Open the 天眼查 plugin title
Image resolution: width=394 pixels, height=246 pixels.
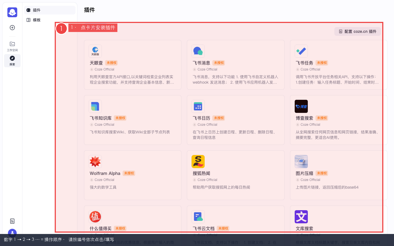[96, 63]
